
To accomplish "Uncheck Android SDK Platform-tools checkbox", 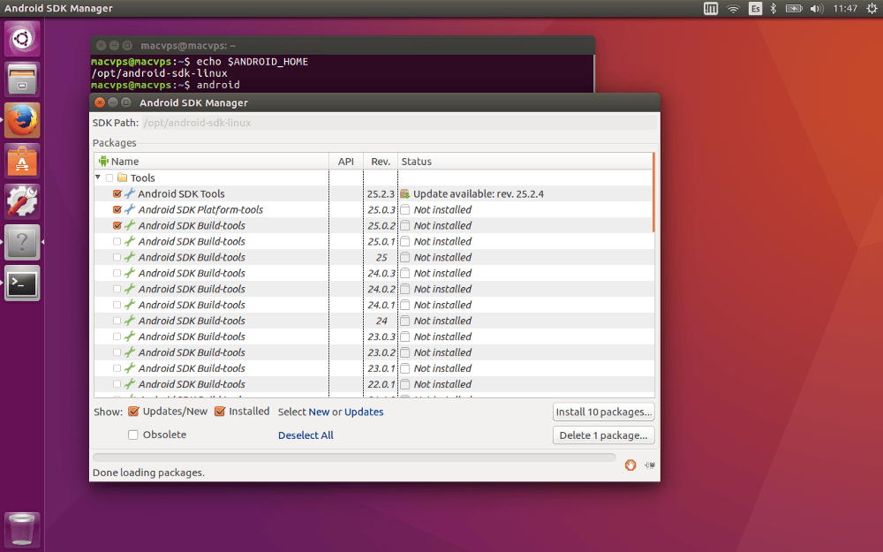I will 117,209.
